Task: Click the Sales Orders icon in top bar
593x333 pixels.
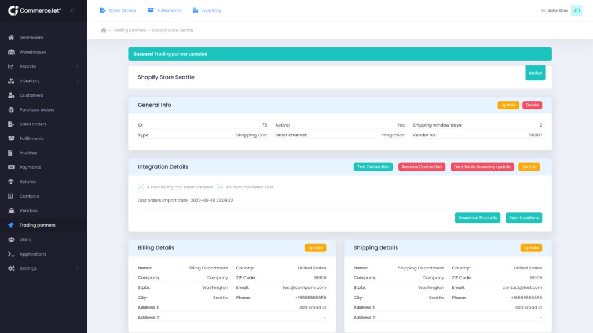Action: tap(103, 10)
